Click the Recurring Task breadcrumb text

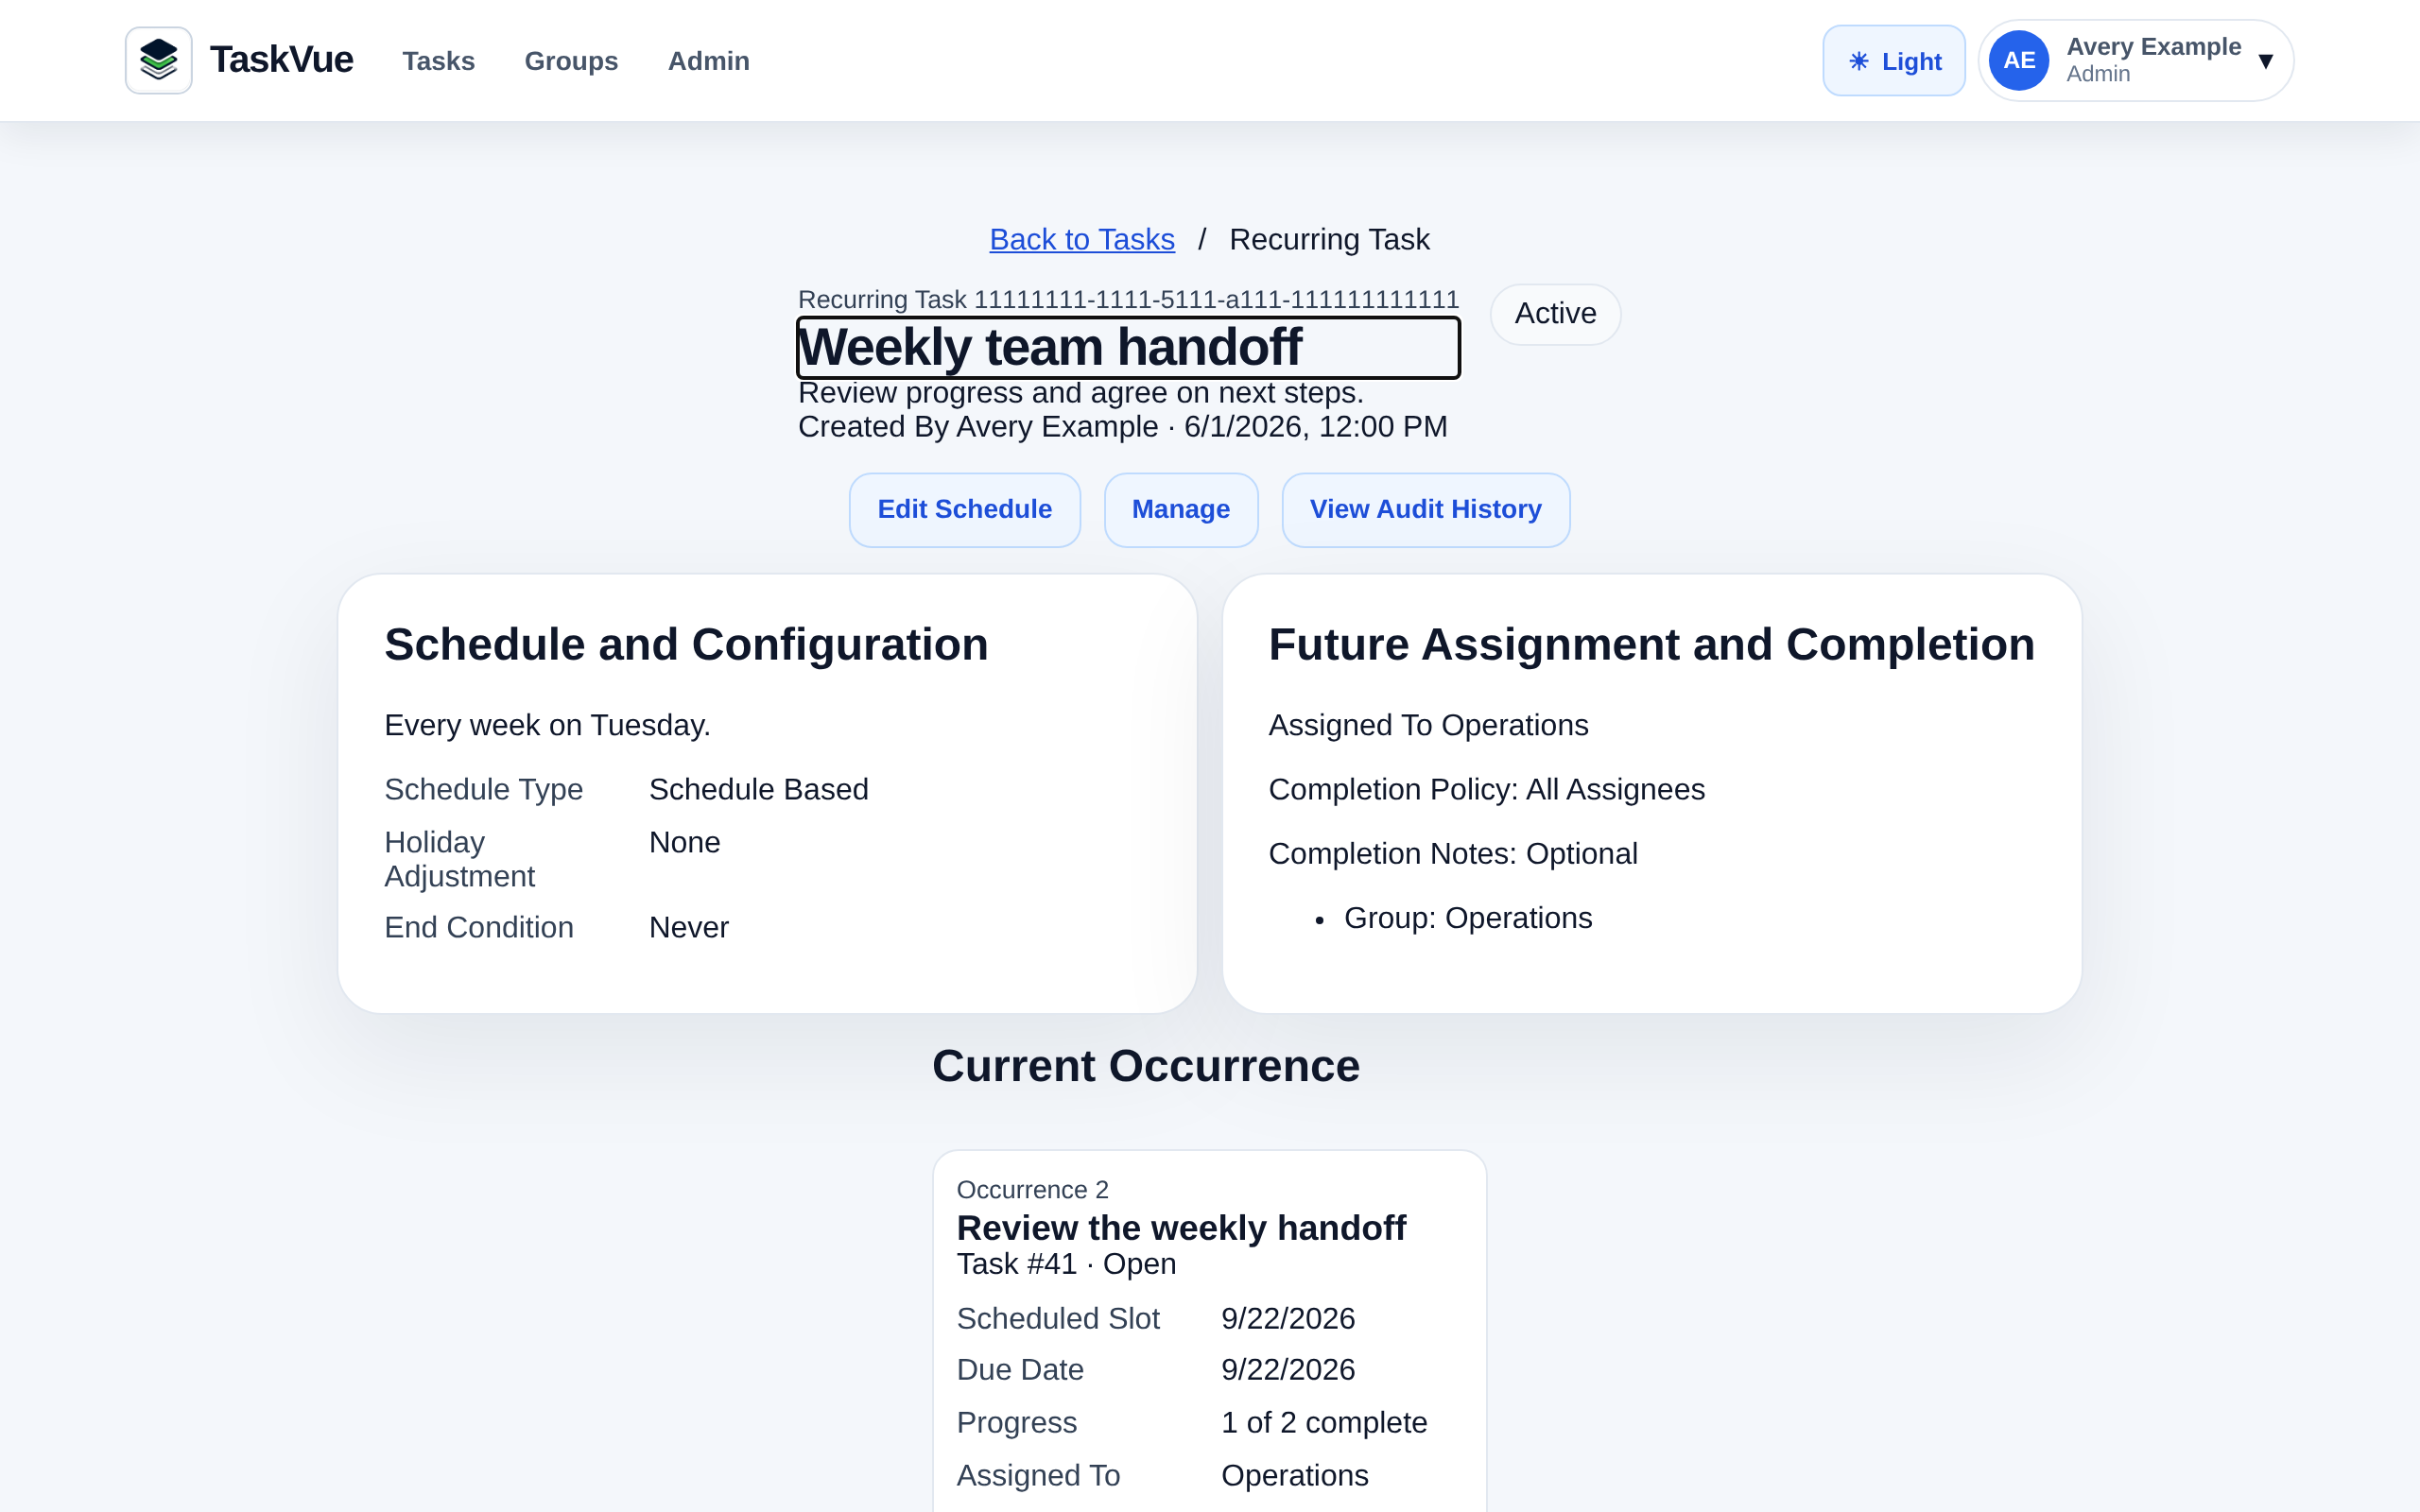tap(1329, 239)
